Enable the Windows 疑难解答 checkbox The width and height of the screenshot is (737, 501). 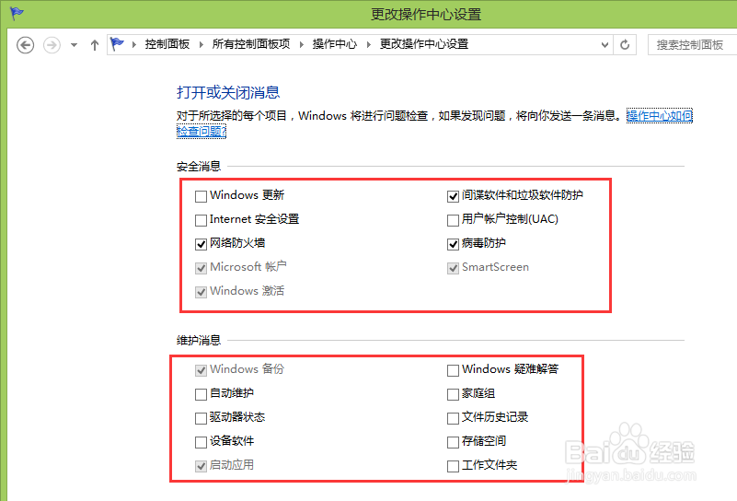pyautogui.click(x=453, y=370)
